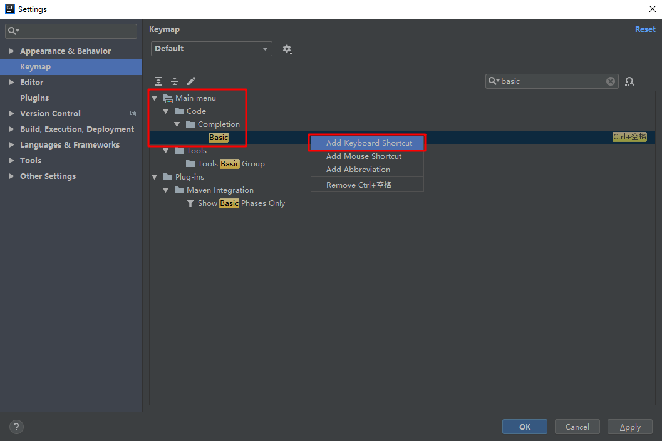This screenshot has width=662, height=441.
Task: Choose Remove Ctrl+空格 menu item
Action: (x=367, y=185)
